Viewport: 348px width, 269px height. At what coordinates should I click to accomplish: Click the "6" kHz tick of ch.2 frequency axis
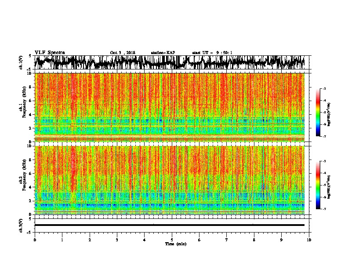tap(31, 173)
